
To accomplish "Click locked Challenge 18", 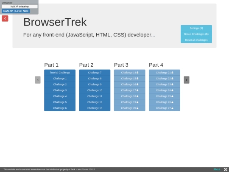I will pos(129,96).
